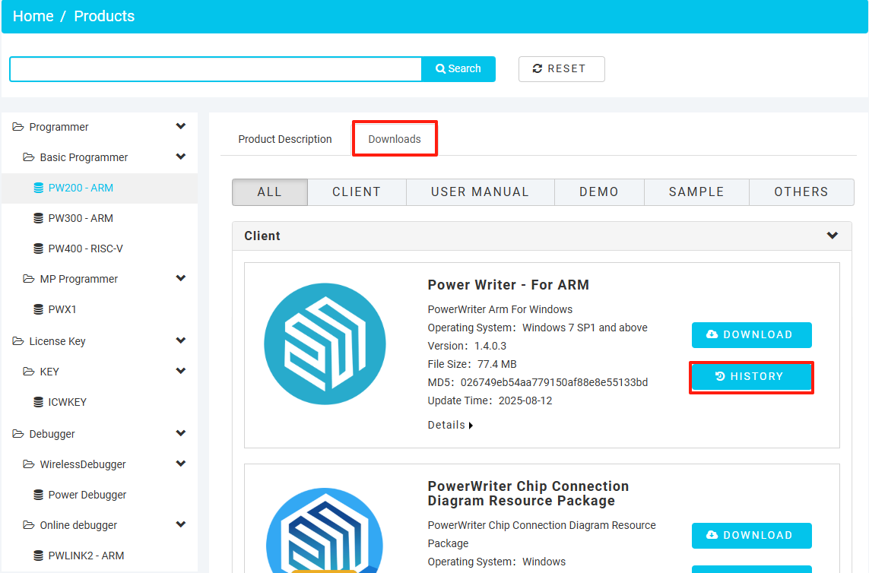The width and height of the screenshot is (869, 573).
Task: Click the Power Writer - For ARM title
Action: tap(508, 285)
